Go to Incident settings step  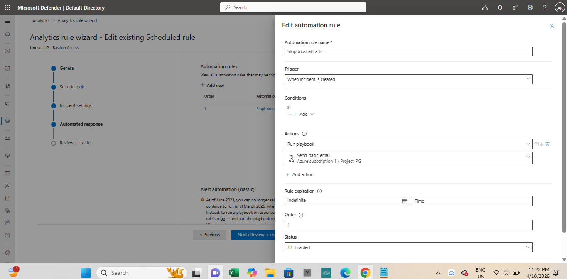click(76, 105)
